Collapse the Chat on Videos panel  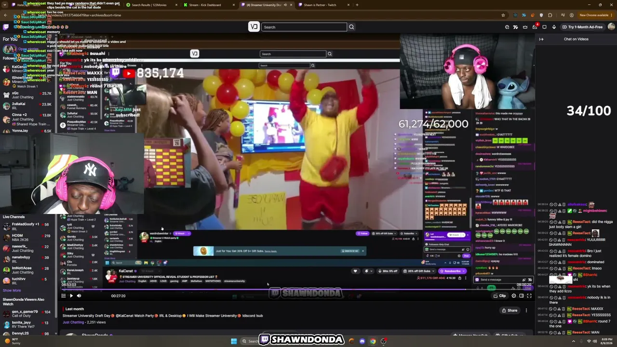click(x=541, y=39)
